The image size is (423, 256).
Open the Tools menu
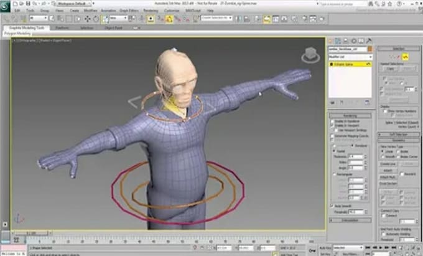(30, 11)
